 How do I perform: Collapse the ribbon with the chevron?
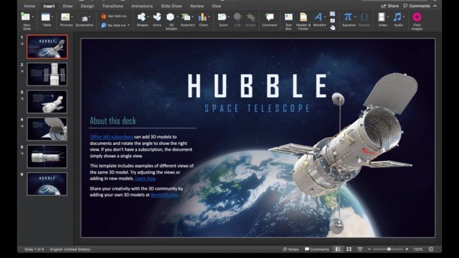click(435, 6)
